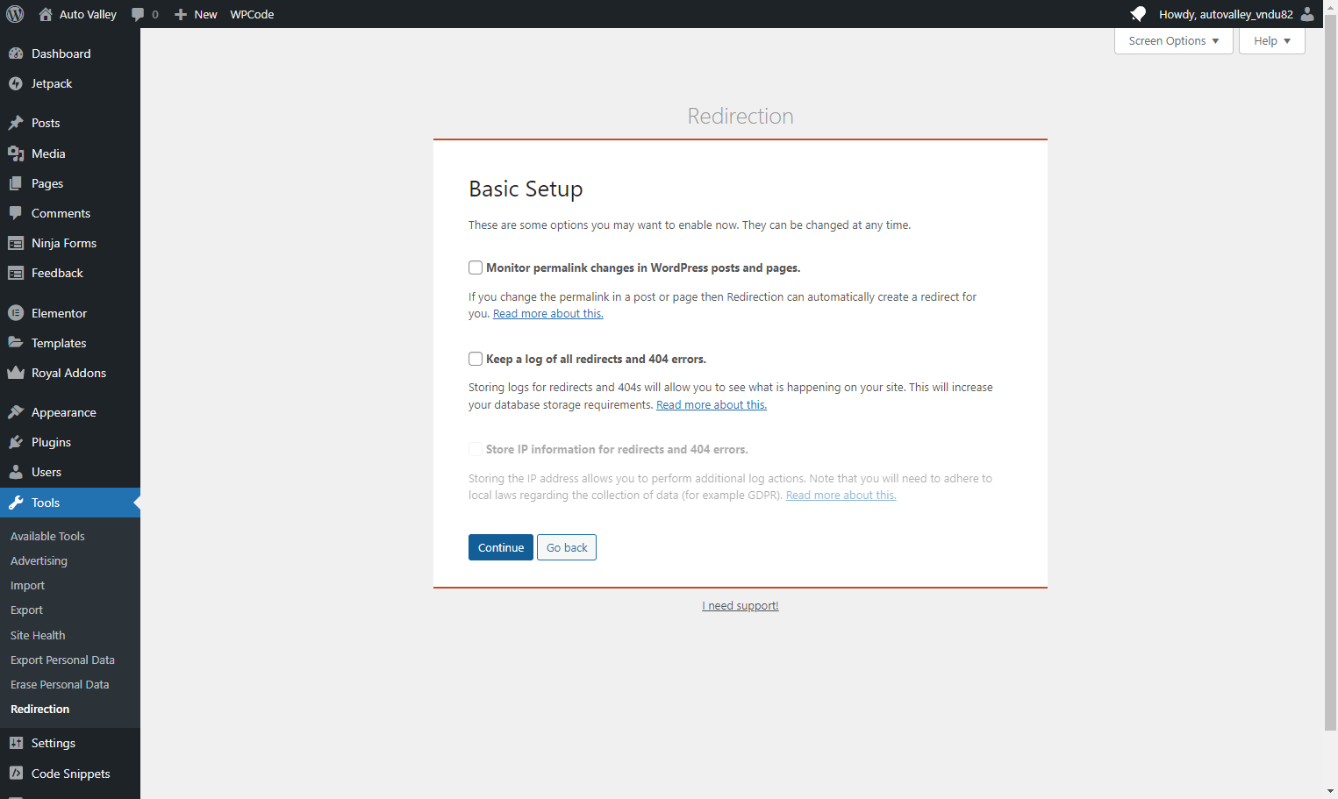1338x799 pixels.
Task: Open Export Personal Data submenu item
Action: (62, 660)
